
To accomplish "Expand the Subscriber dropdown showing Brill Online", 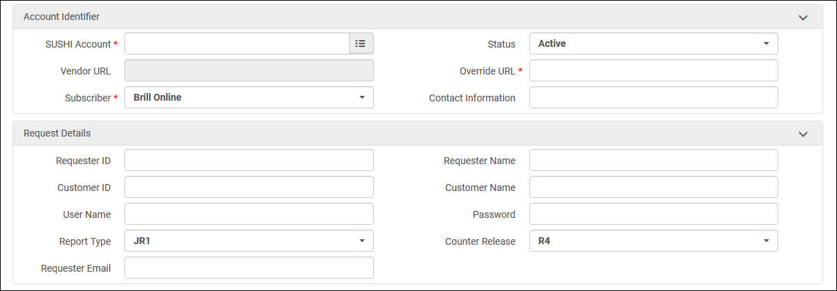I will pyautogui.click(x=249, y=97).
